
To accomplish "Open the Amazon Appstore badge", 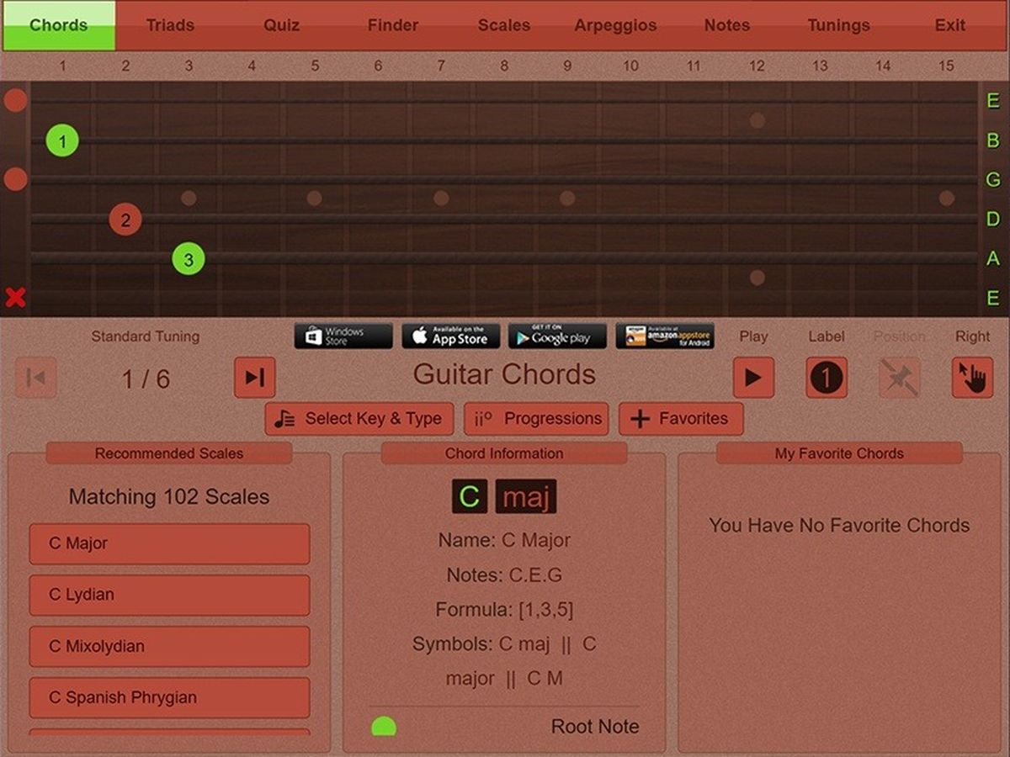I will [x=665, y=336].
